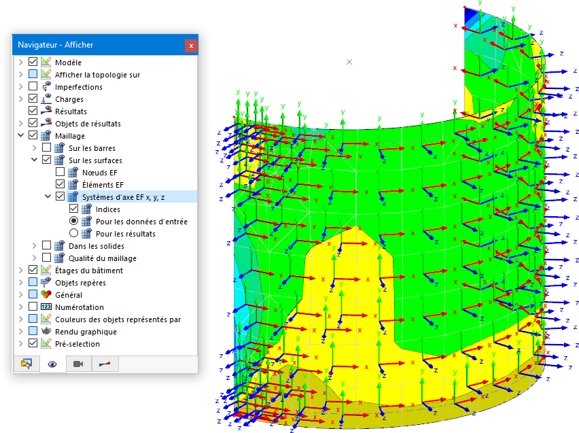Click the Étages du bâtiment icon
579x433 pixels.
(46, 271)
